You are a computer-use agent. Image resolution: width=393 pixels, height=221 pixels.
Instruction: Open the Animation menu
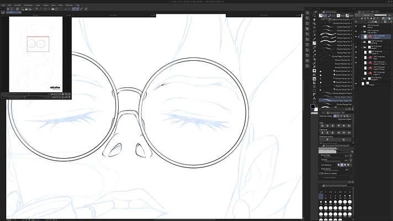tap(28, 5)
